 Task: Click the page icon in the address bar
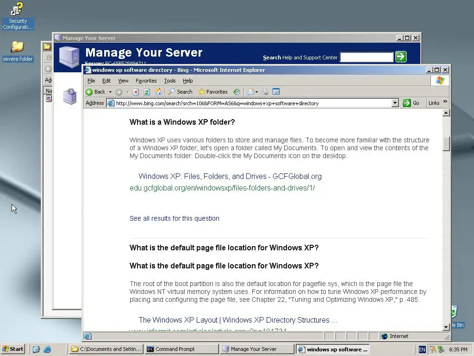click(111, 103)
